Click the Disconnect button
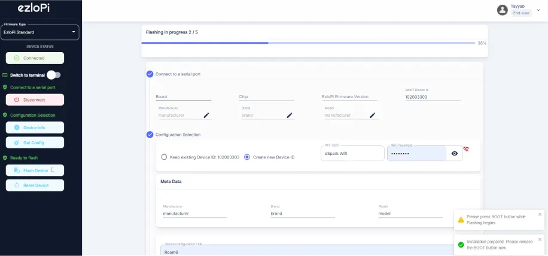 coord(35,99)
